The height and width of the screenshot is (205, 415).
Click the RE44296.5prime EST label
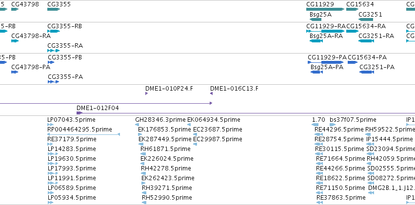[x=339, y=130]
